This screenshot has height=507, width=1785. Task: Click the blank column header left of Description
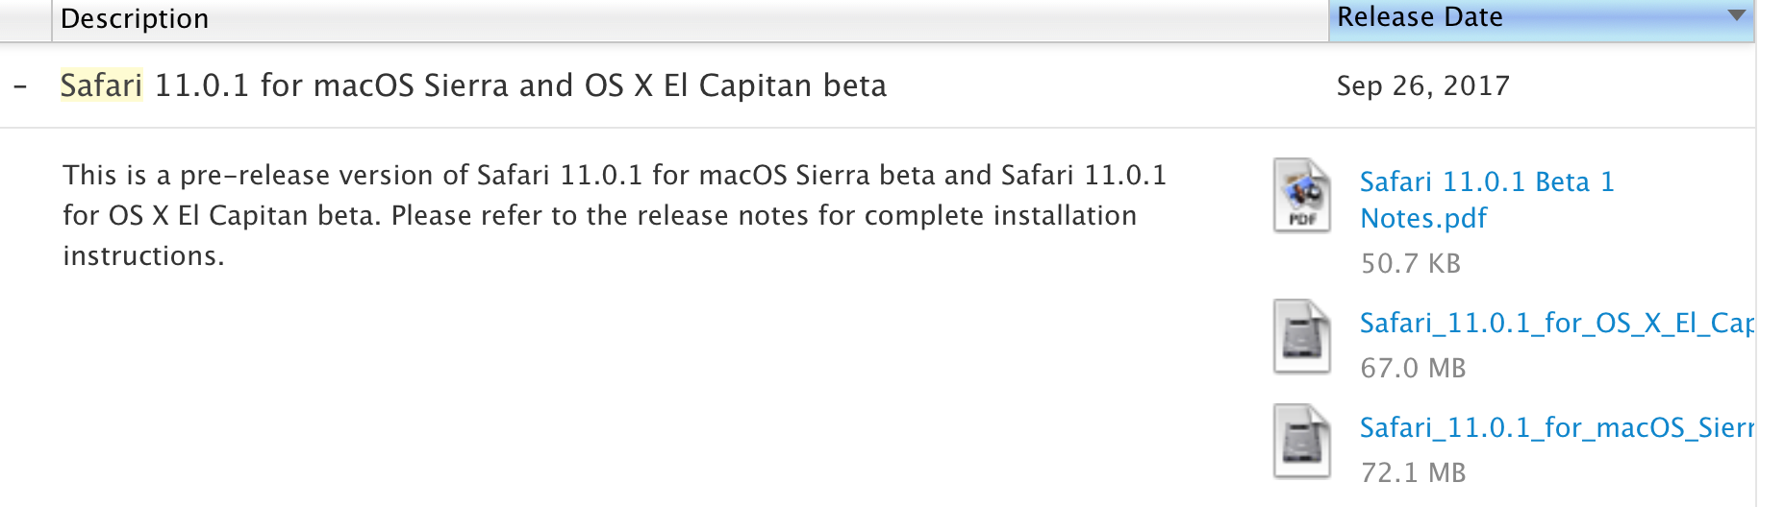pos(25,19)
